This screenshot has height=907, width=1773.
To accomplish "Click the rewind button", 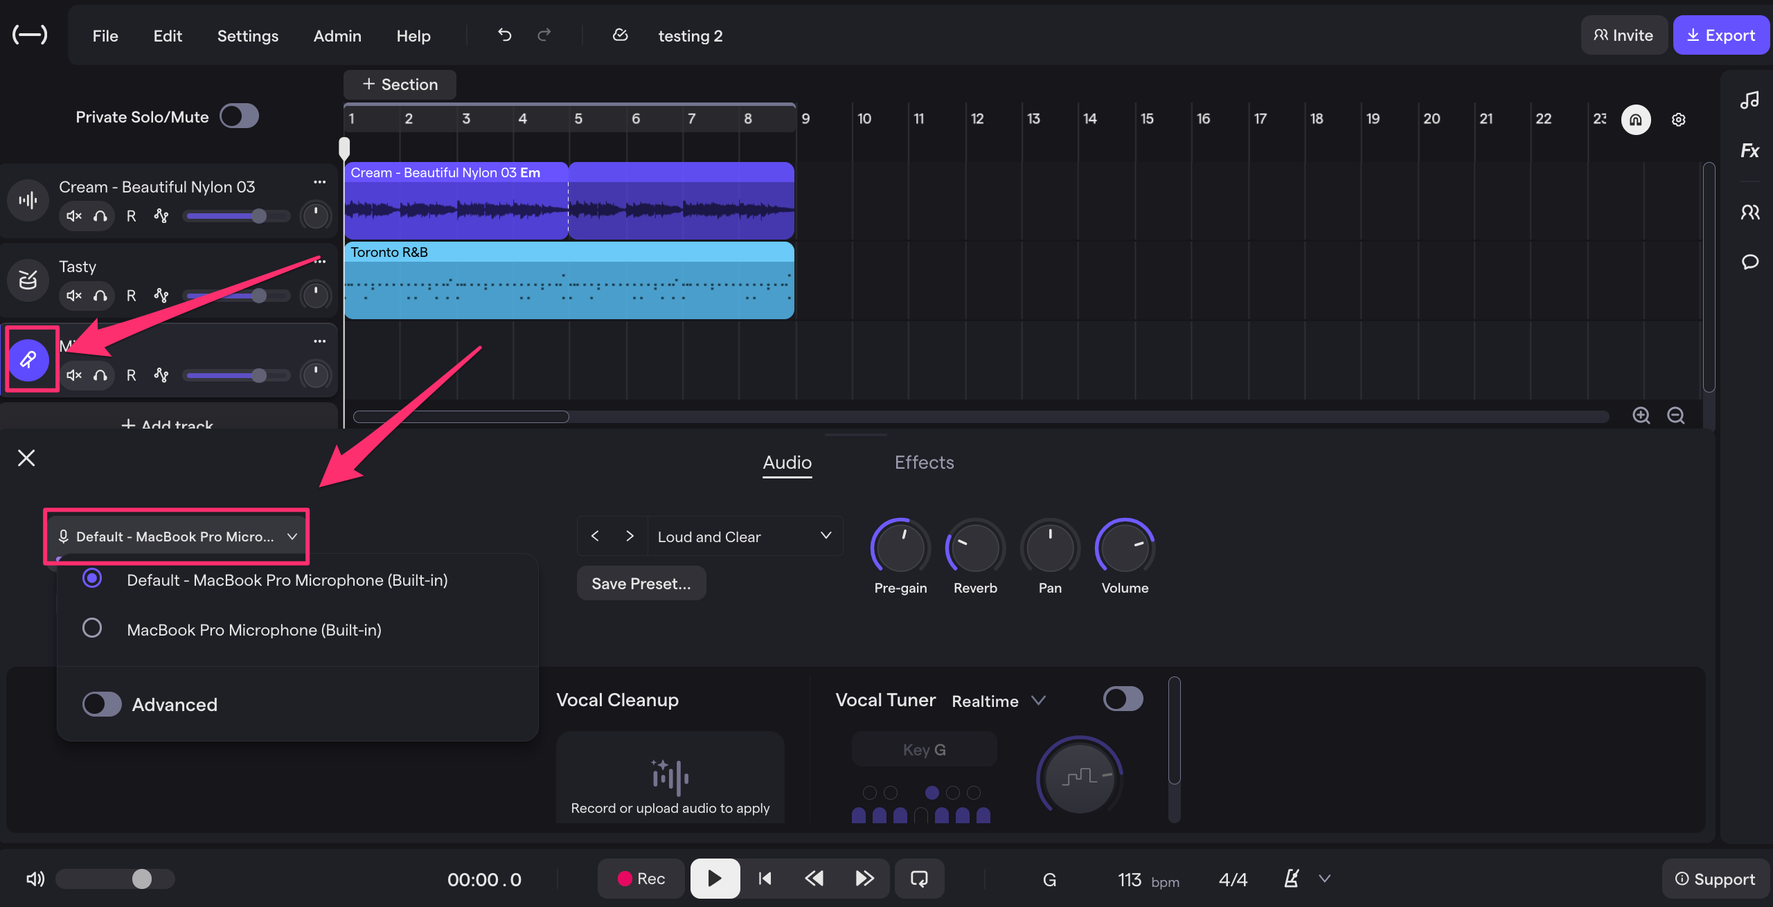I will [814, 879].
